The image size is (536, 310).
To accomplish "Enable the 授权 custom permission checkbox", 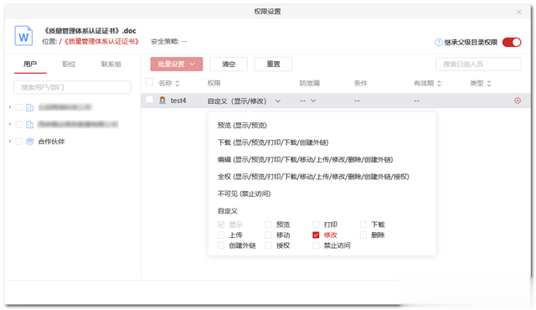I will [x=269, y=245].
